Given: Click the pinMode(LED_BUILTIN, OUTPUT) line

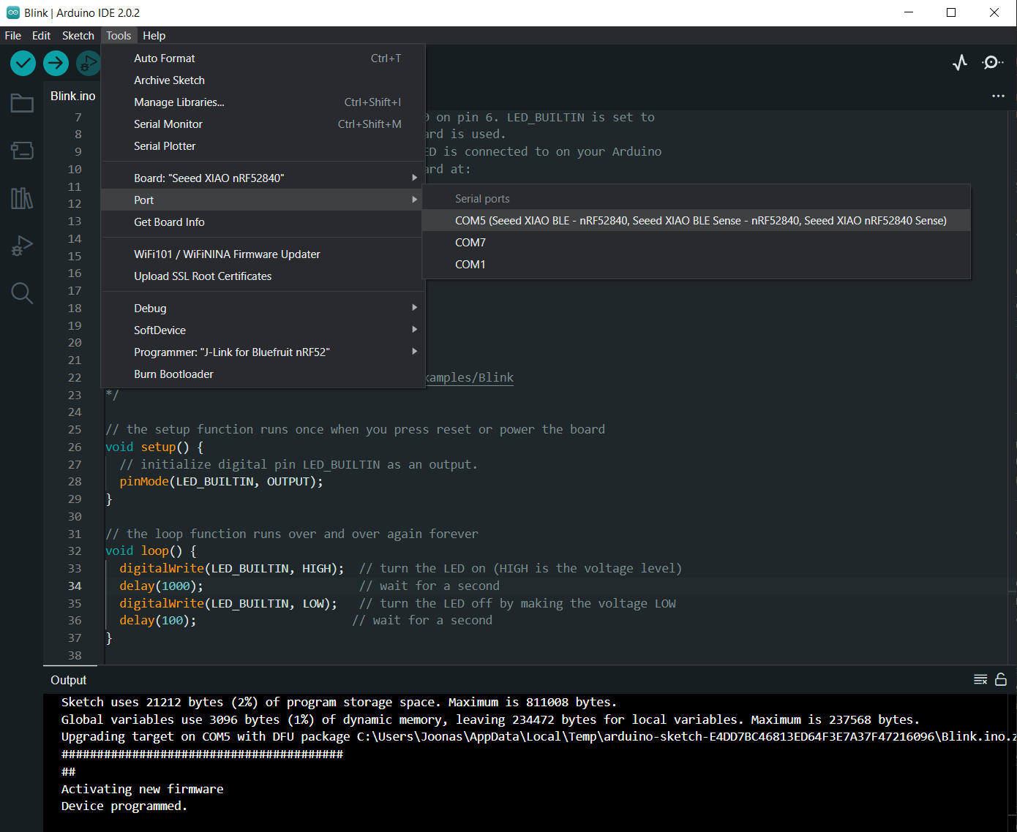Looking at the screenshot, I should tap(222, 482).
